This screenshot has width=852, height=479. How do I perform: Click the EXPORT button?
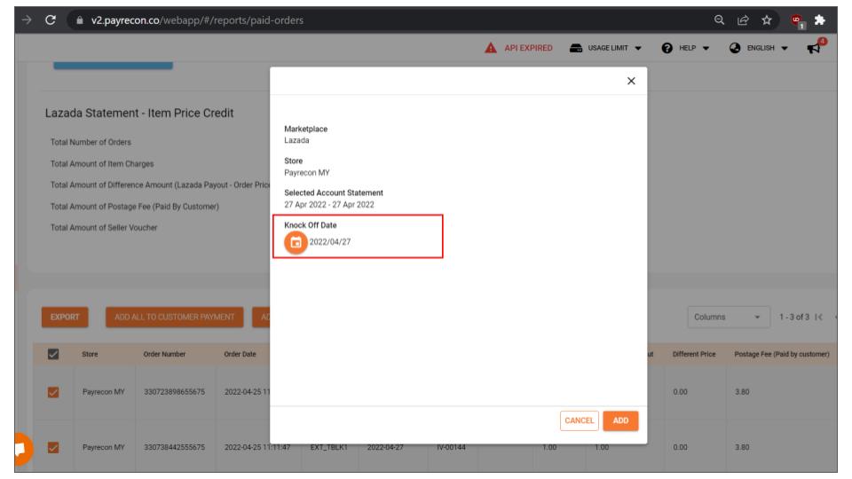[x=65, y=318]
